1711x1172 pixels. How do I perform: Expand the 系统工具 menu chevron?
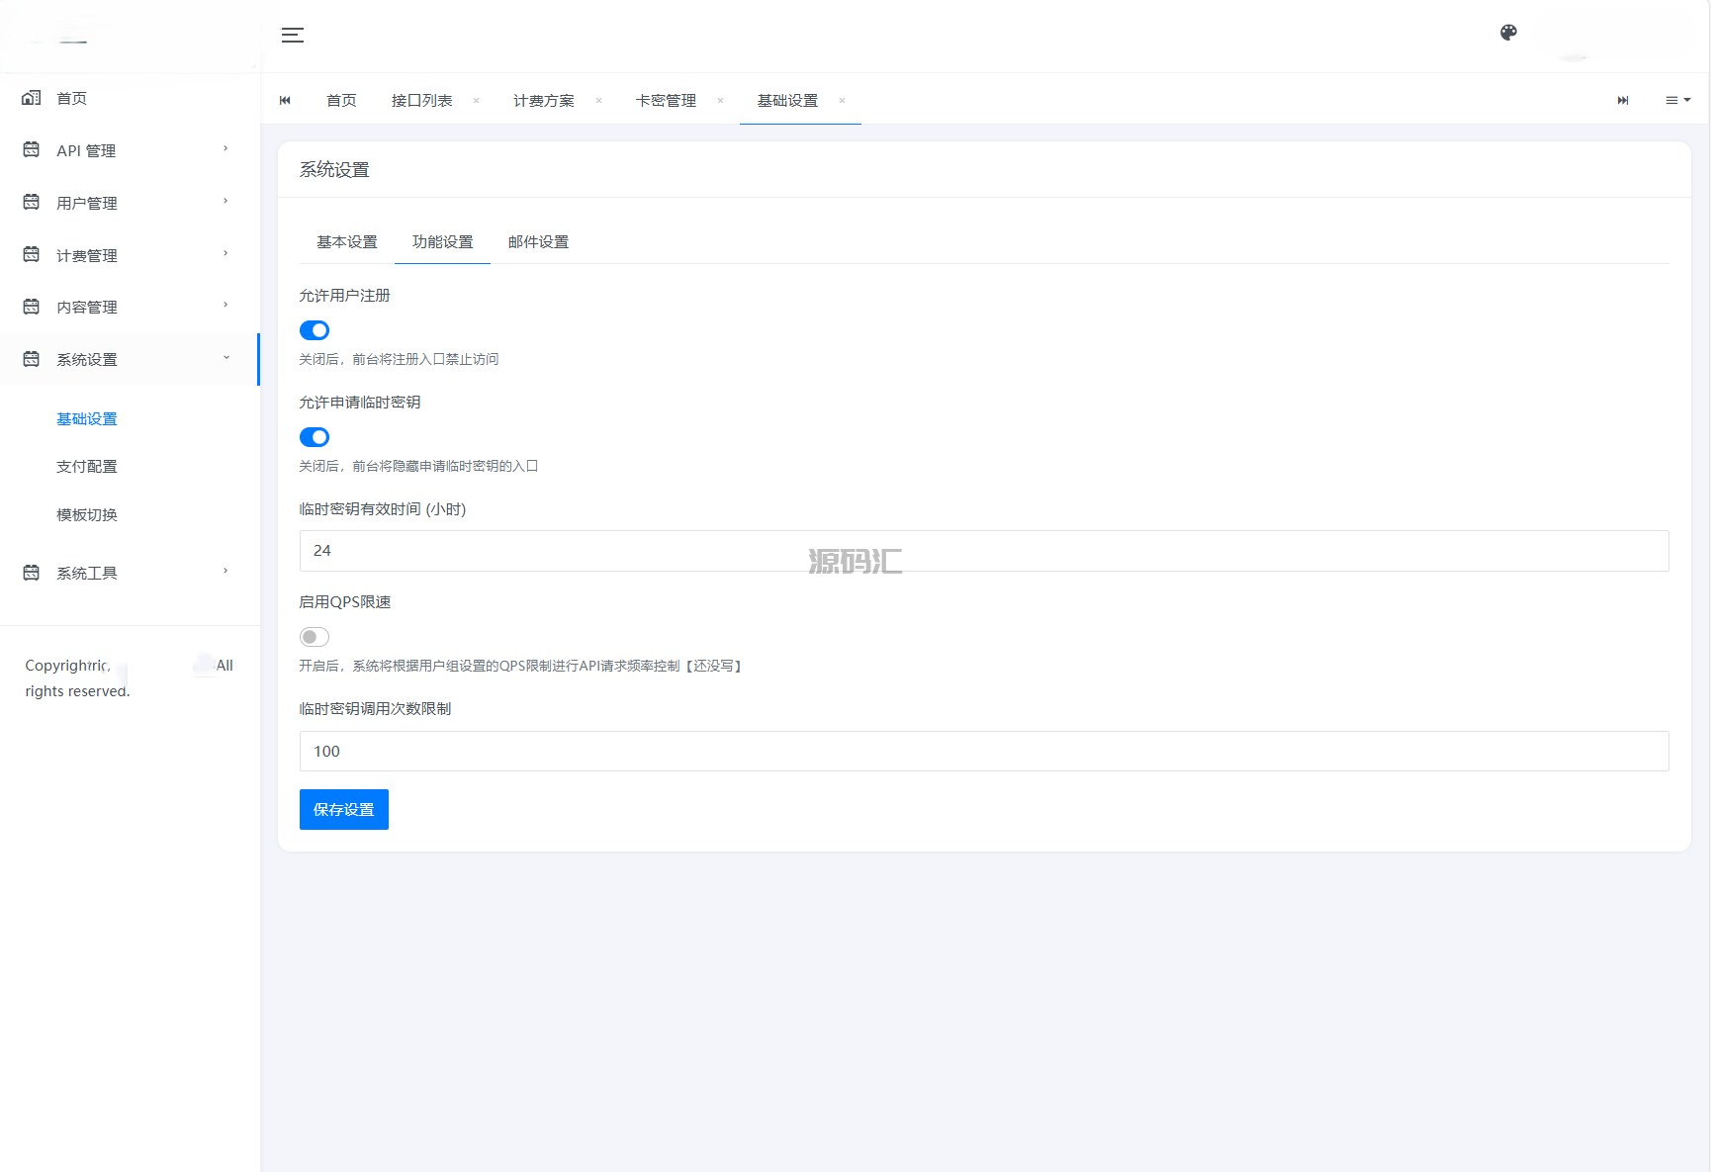(225, 572)
